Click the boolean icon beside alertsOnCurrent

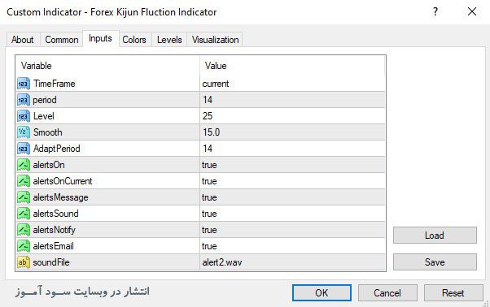point(24,181)
